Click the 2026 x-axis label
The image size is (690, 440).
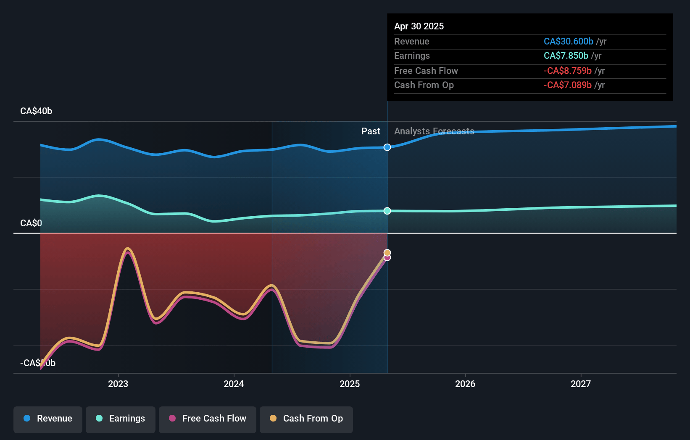click(x=465, y=384)
